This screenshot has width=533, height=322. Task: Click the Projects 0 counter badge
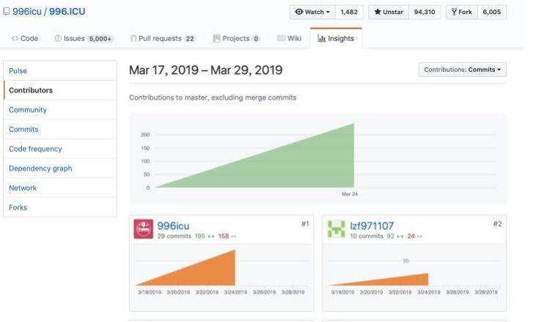click(x=257, y=39)
